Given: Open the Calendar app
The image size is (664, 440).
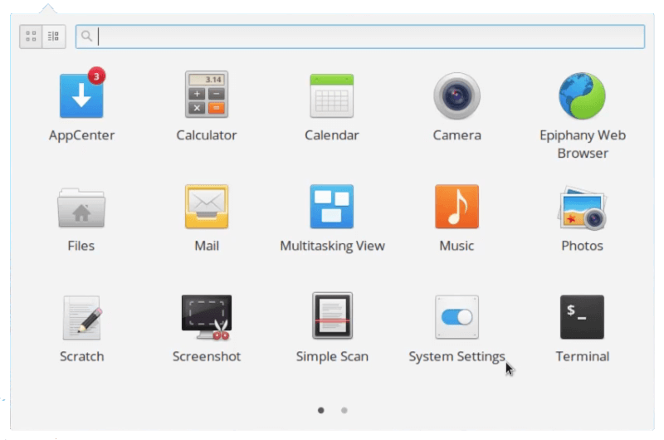Looking at the screenshot, I should (331, 95).
